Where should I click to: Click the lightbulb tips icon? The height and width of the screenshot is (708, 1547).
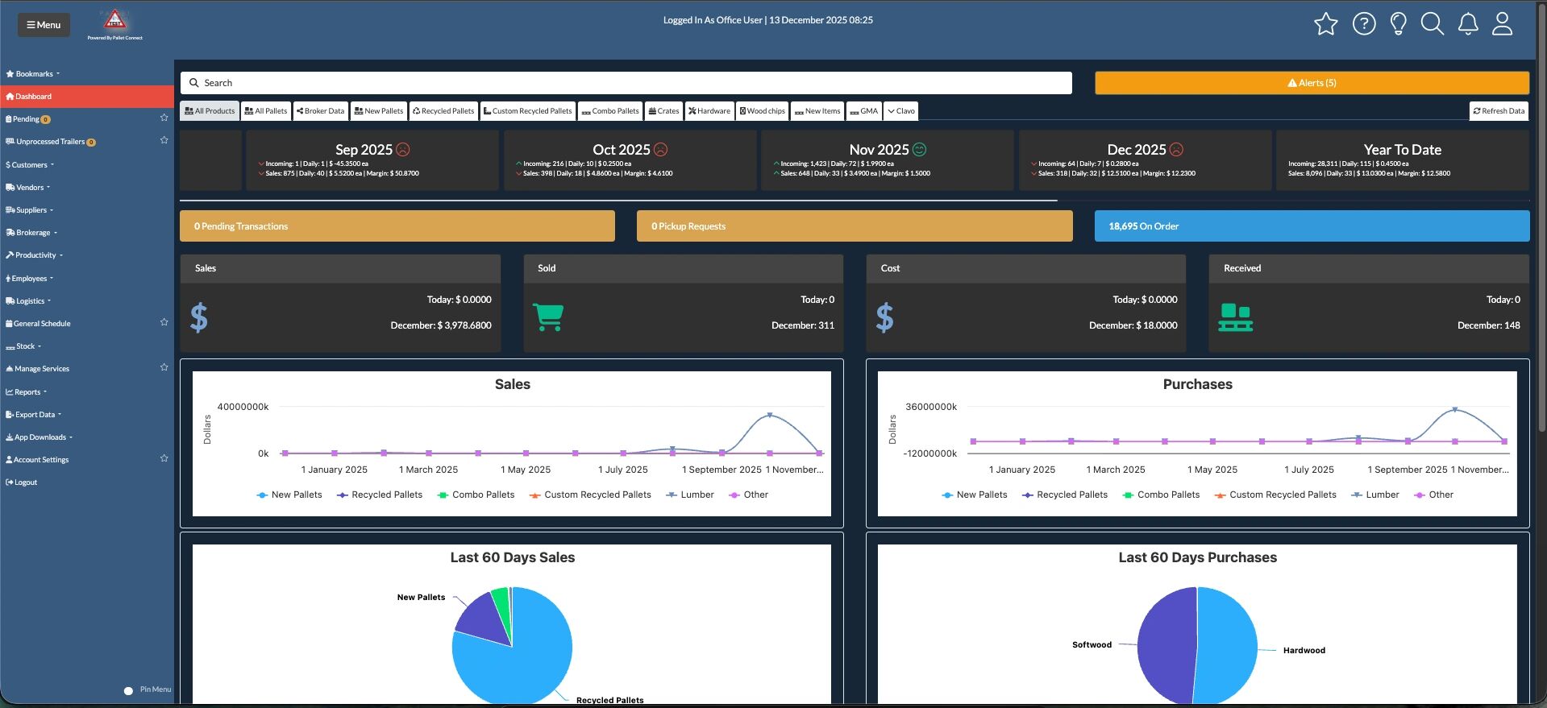1398,24
